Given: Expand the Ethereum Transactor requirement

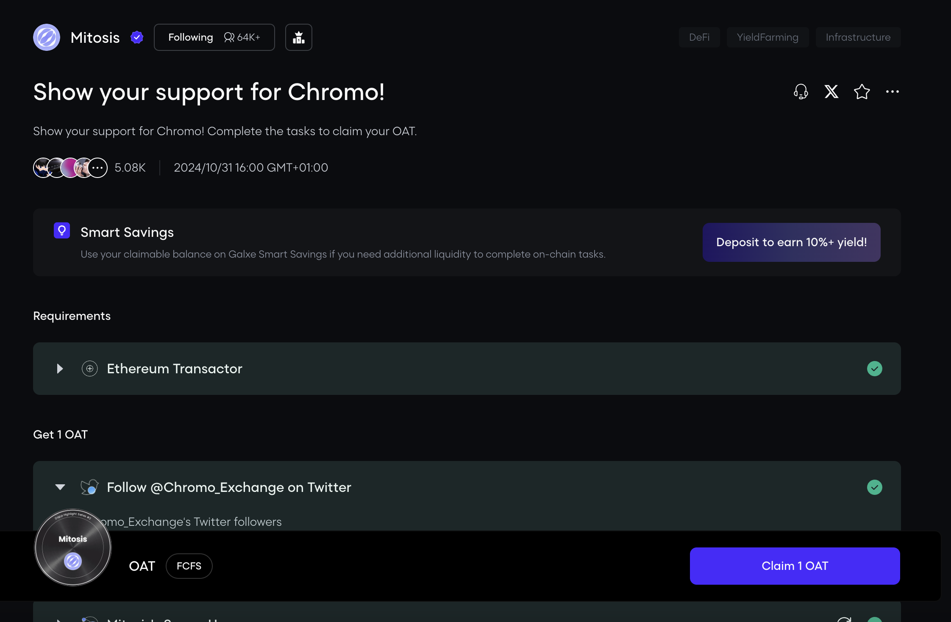Looking at the screenshot, I should pyautogui.click(x=60, y=369).
